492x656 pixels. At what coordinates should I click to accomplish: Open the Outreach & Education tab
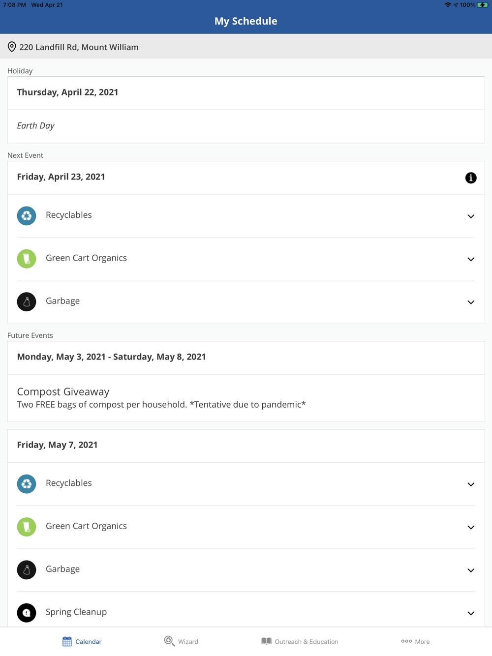[x=300, y=641]
